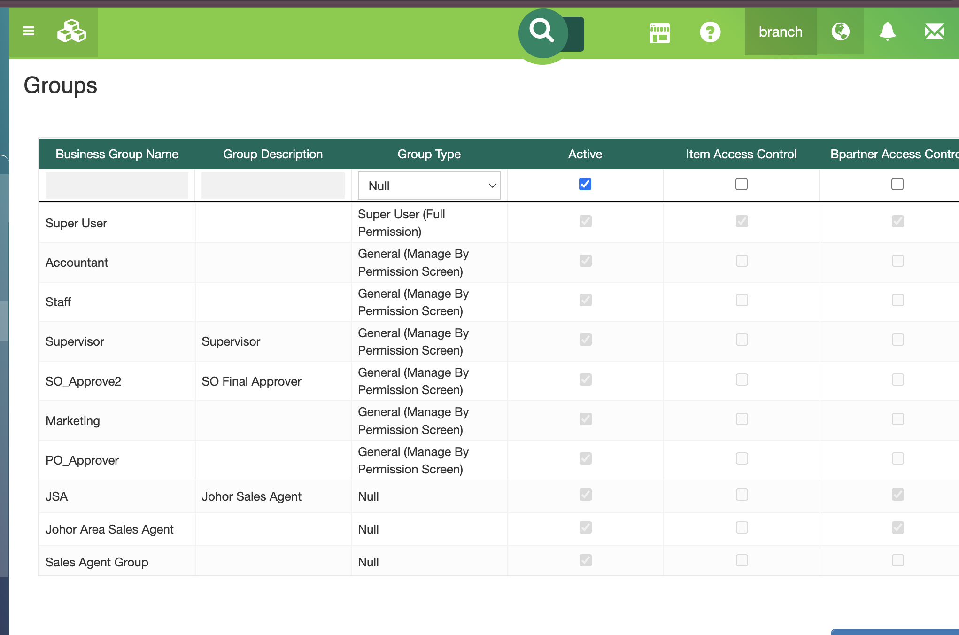959x635 pixels.
Task: Click the Johor Sales Agent description
Action: pyautogui.click(x=251, y=496)
